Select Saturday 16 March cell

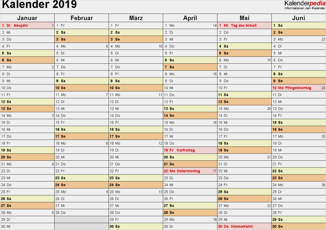point(136,129)
